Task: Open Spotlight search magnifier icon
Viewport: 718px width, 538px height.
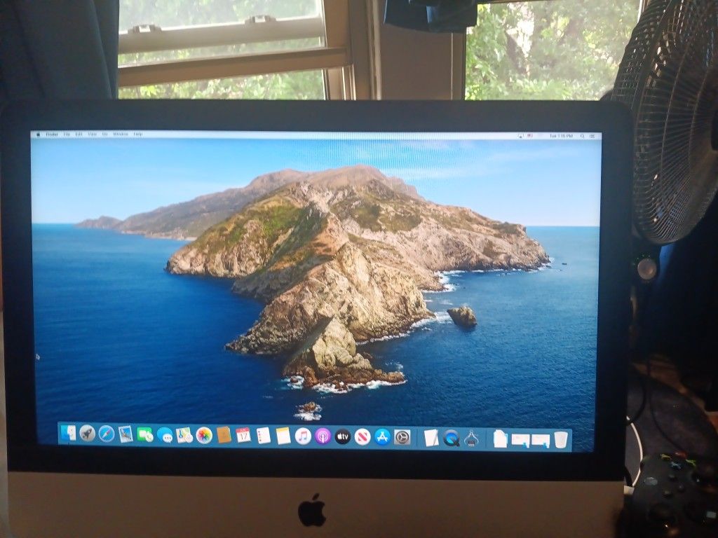Action: coord(583,137)
